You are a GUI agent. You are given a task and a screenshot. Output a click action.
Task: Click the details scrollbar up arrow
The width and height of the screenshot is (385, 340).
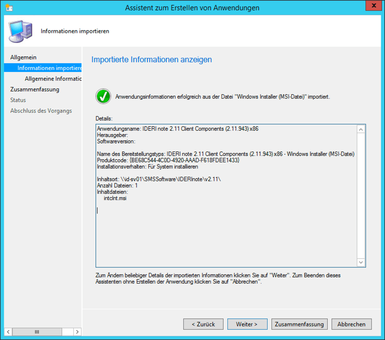tap(361, 129)
